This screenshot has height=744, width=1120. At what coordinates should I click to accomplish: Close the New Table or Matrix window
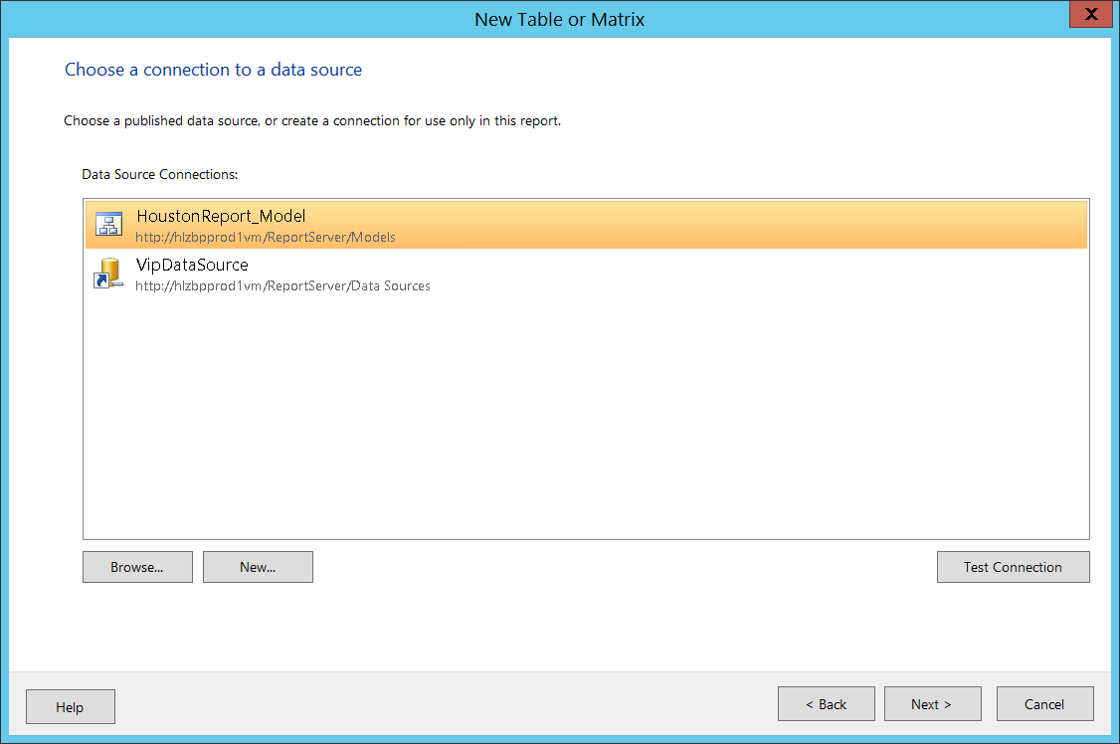pos(1091,14)
